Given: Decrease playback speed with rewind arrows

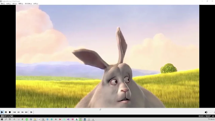Looking at the screenshot, I should click(x=19, y=112).
